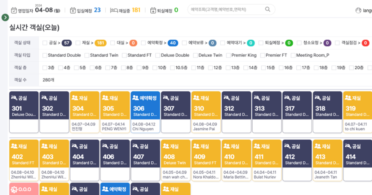Check the Premier King room type
The height and width of the screenshot is (195, 372).
pyautogui.click(x=228, y=55)
